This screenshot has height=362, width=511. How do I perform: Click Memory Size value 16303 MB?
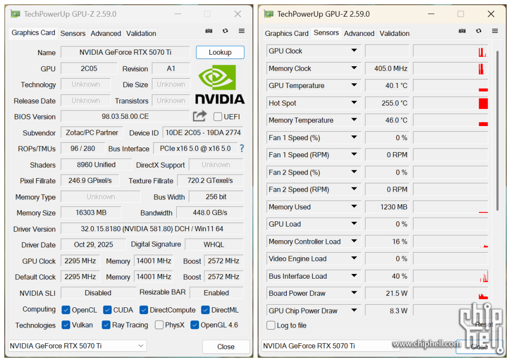91,213
